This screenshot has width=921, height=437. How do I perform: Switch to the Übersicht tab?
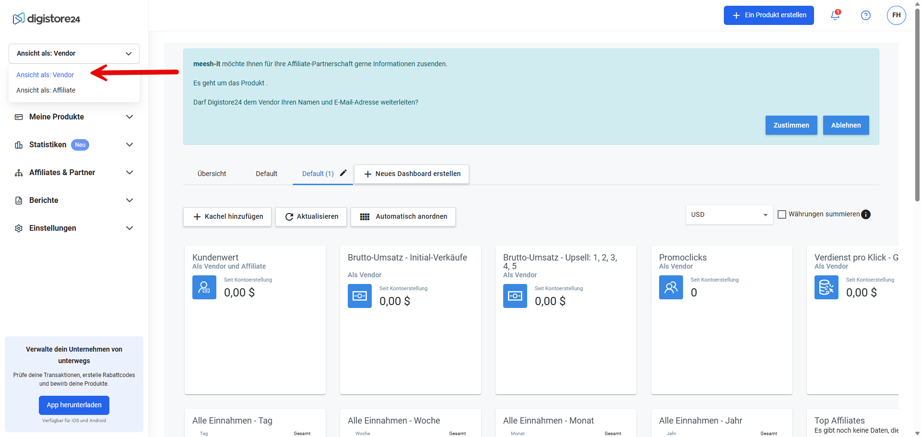(212, 174)
